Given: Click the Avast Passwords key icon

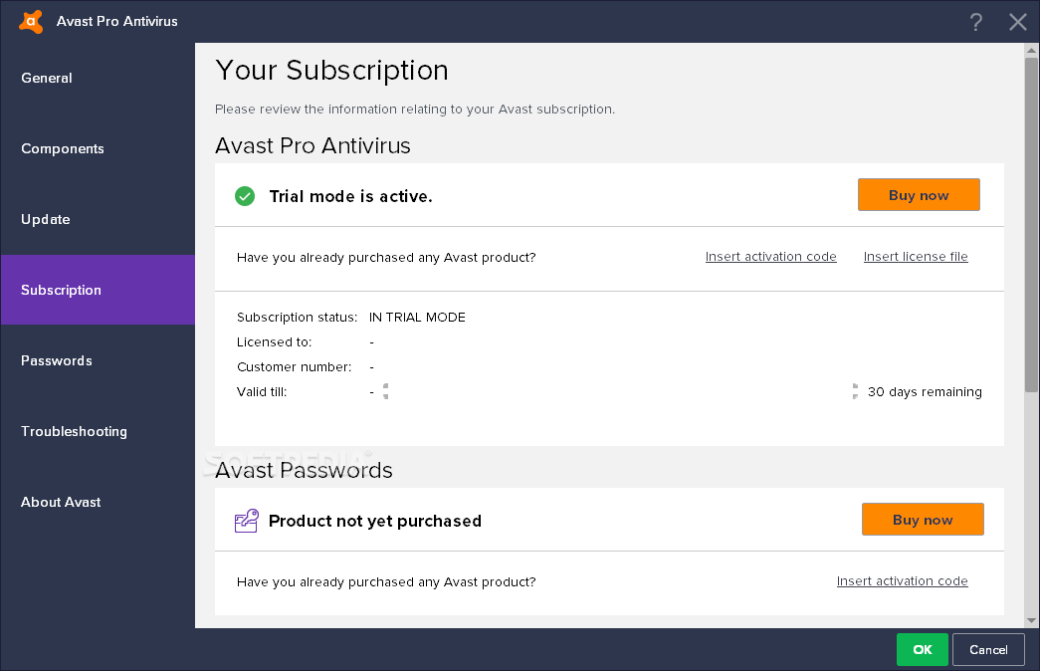Looking at the screenshot, I should (x=246, y=521).
